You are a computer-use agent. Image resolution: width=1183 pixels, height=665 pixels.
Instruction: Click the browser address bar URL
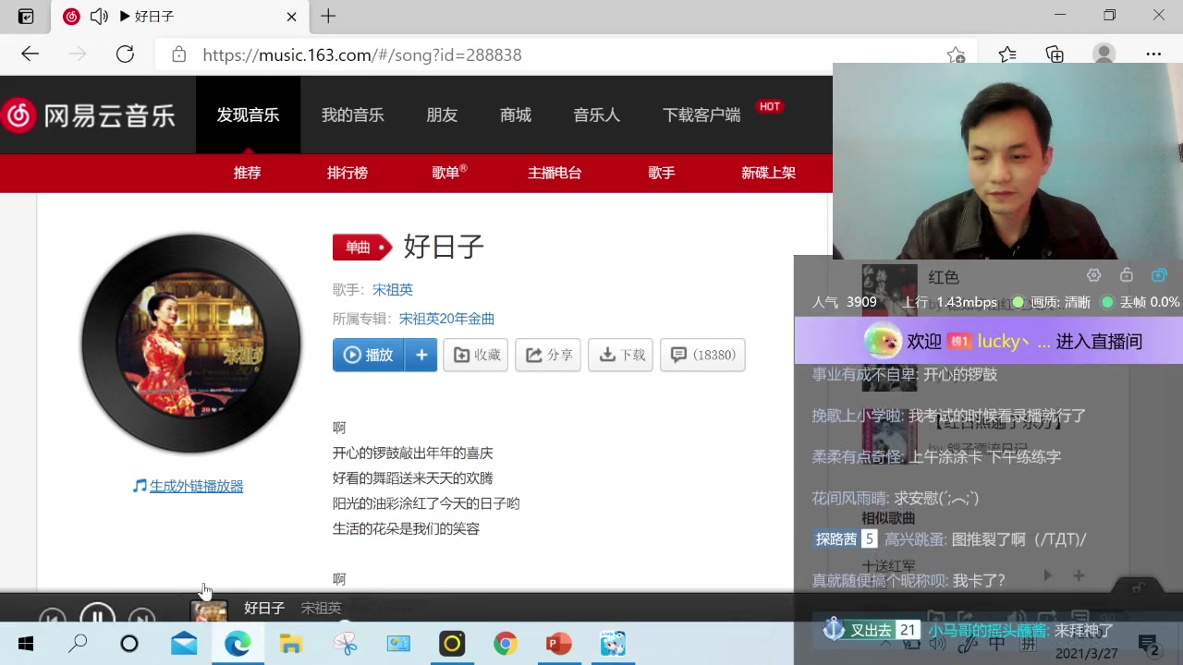tap(362, 54)
